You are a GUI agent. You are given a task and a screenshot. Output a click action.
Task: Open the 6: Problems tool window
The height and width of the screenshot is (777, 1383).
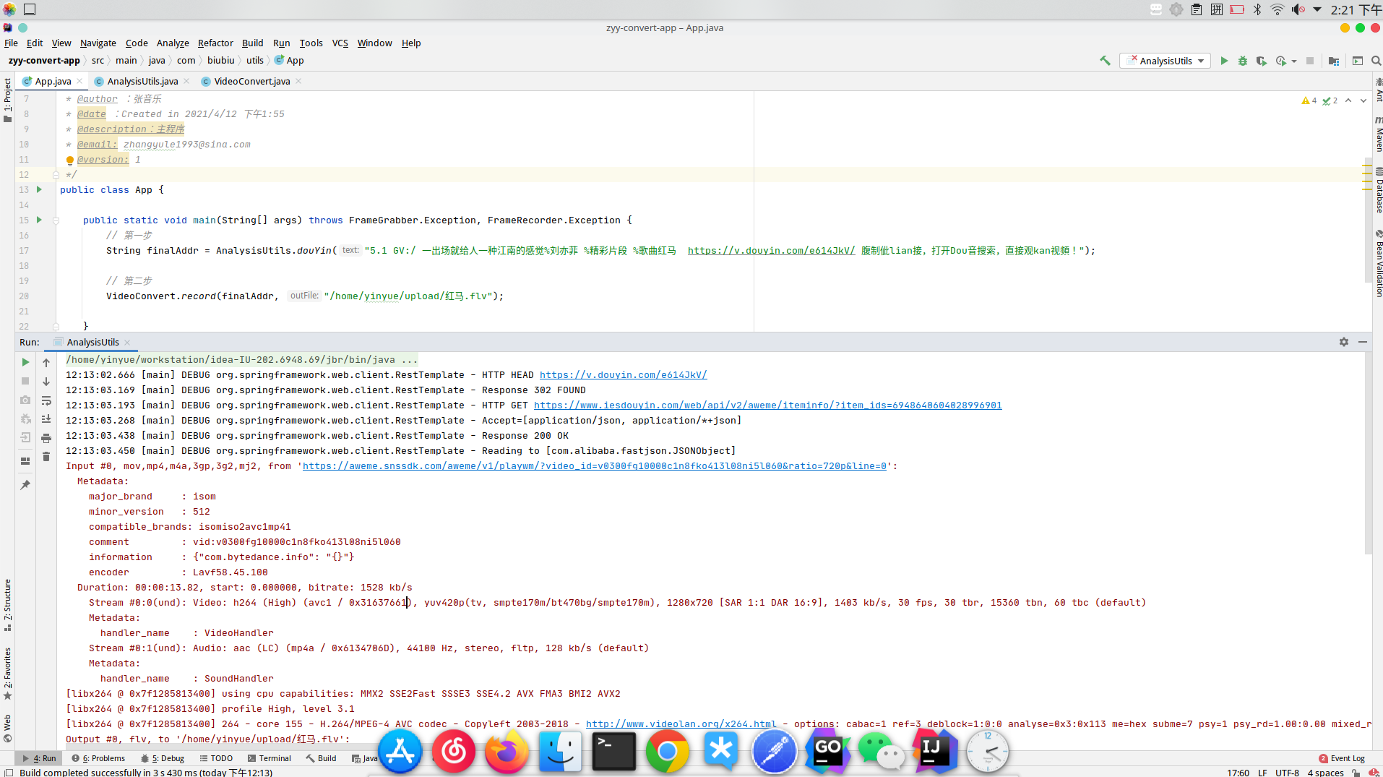(x=98, y=758)
